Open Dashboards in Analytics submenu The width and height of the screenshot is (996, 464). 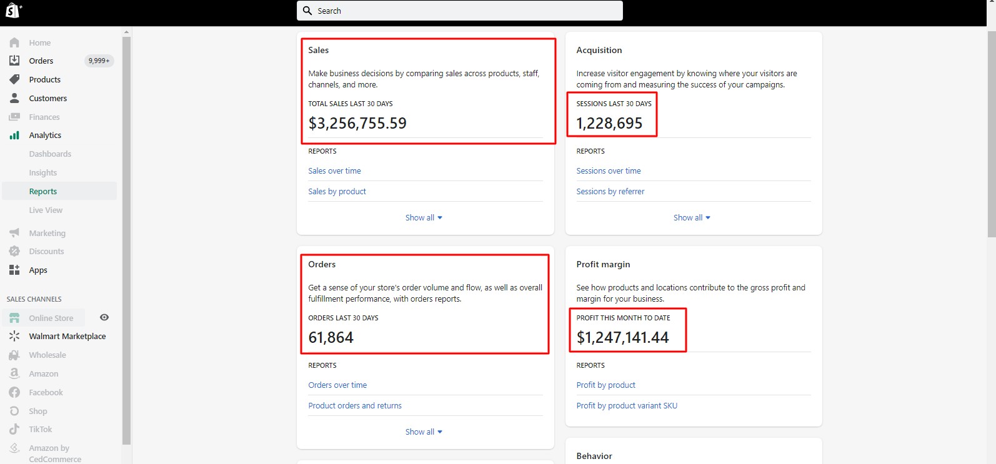tap(50, 154)
